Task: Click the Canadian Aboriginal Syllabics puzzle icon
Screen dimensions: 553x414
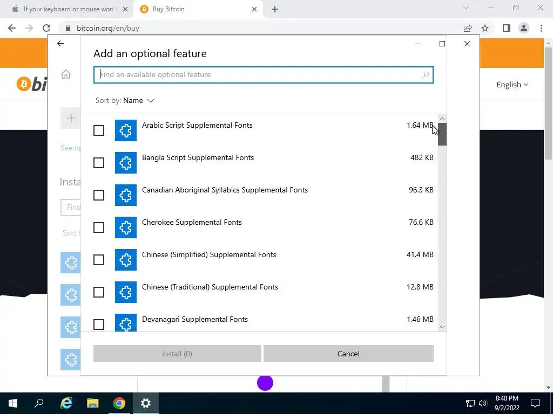Action: pyautogui.click(x=125, y=195)
